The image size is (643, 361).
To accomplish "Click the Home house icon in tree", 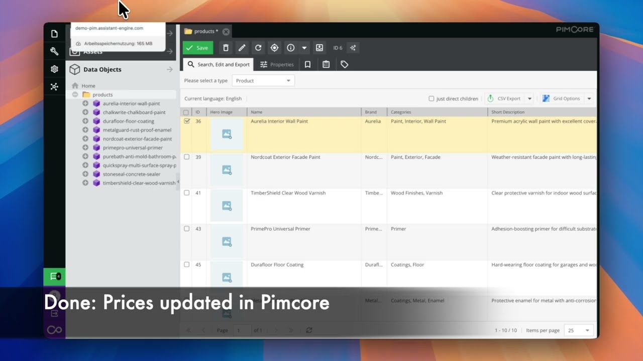I will 75,86.
